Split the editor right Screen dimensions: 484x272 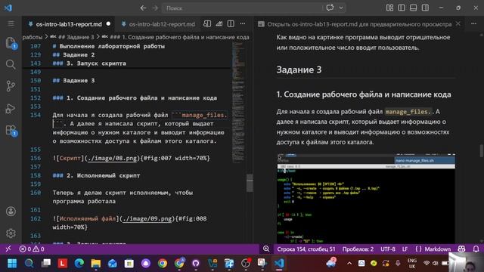click(x=231, y=23)
